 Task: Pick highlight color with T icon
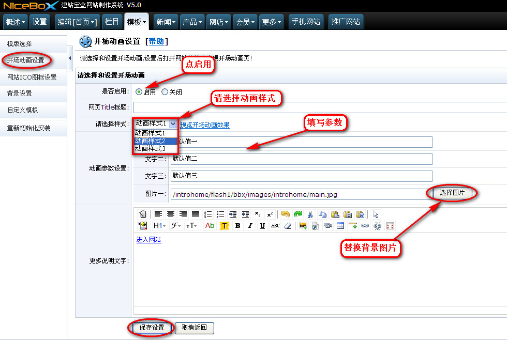click(x=225, y=226)
